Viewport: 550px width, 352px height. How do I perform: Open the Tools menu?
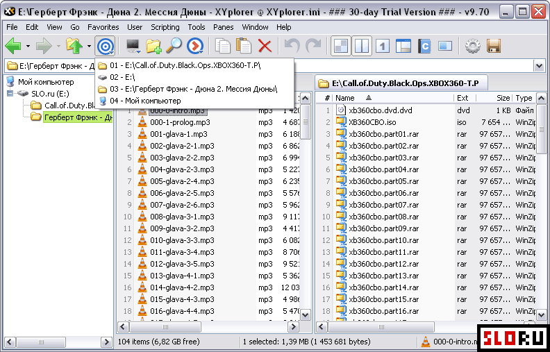pos(197,27)
